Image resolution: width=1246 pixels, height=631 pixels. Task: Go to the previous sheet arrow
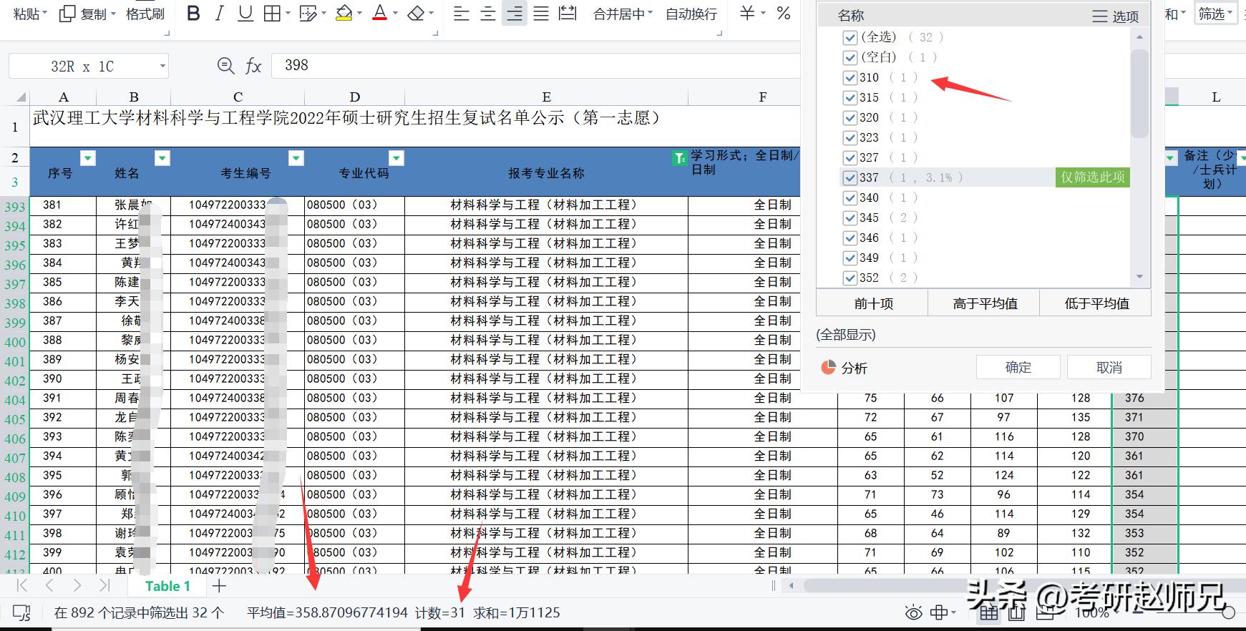[49, 586]
